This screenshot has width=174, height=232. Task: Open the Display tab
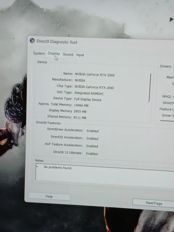[x=54, y=54]
